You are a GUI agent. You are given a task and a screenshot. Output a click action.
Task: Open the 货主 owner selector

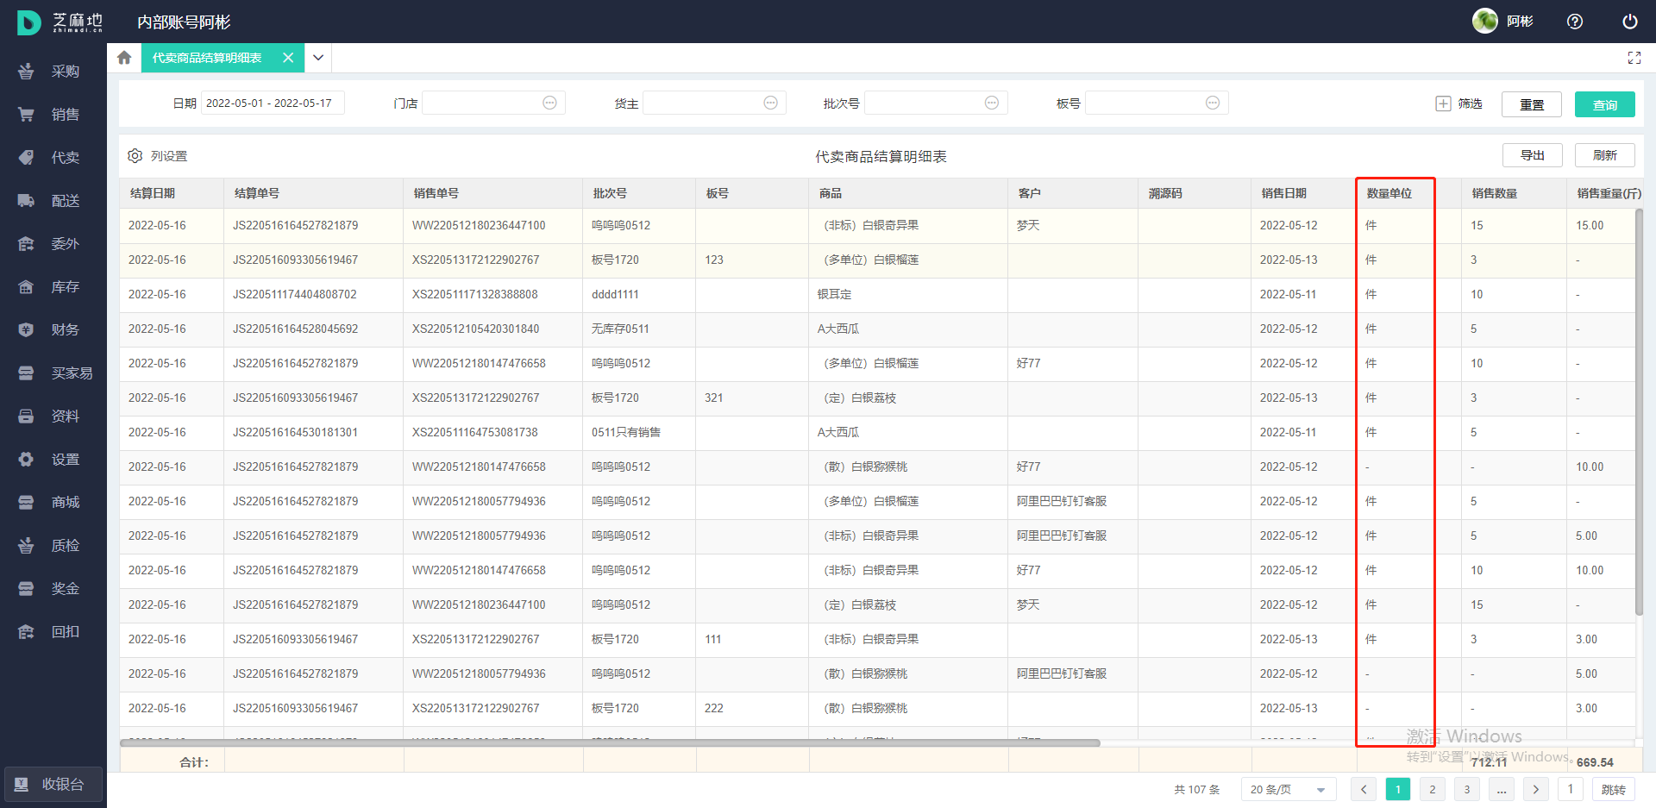click(x=714, y=103)
